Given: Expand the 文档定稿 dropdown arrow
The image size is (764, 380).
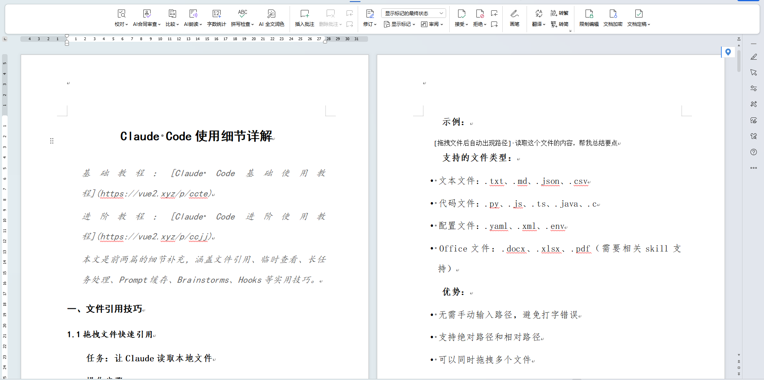Looking at the screenshot, I should [x=649, y=25].
